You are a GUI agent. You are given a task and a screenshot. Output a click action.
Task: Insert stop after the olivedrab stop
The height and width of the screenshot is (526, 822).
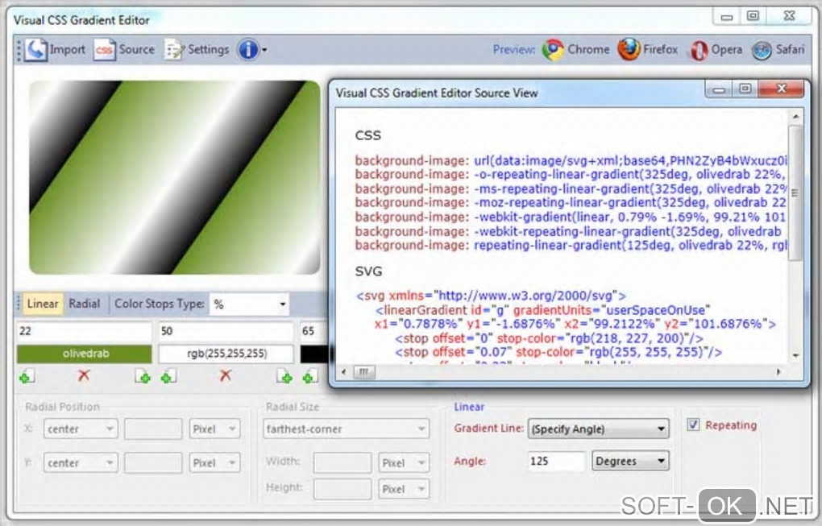point(143,375)
